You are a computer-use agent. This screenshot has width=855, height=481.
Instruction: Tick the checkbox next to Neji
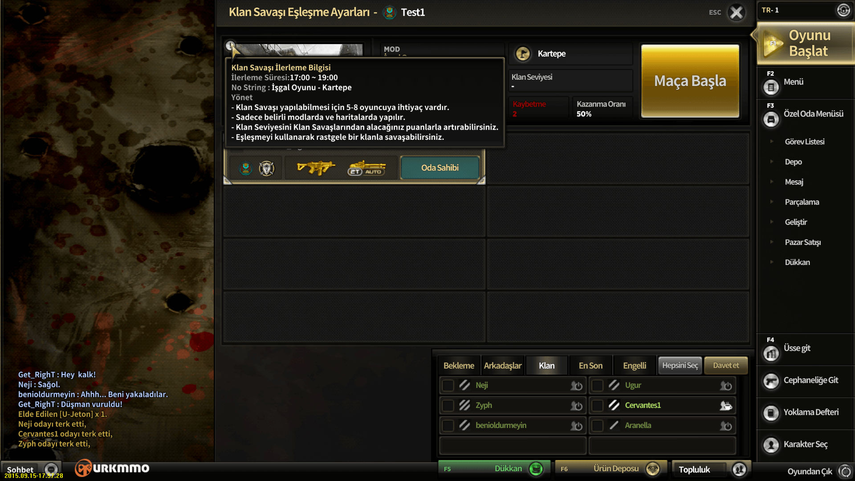(448, 385)
